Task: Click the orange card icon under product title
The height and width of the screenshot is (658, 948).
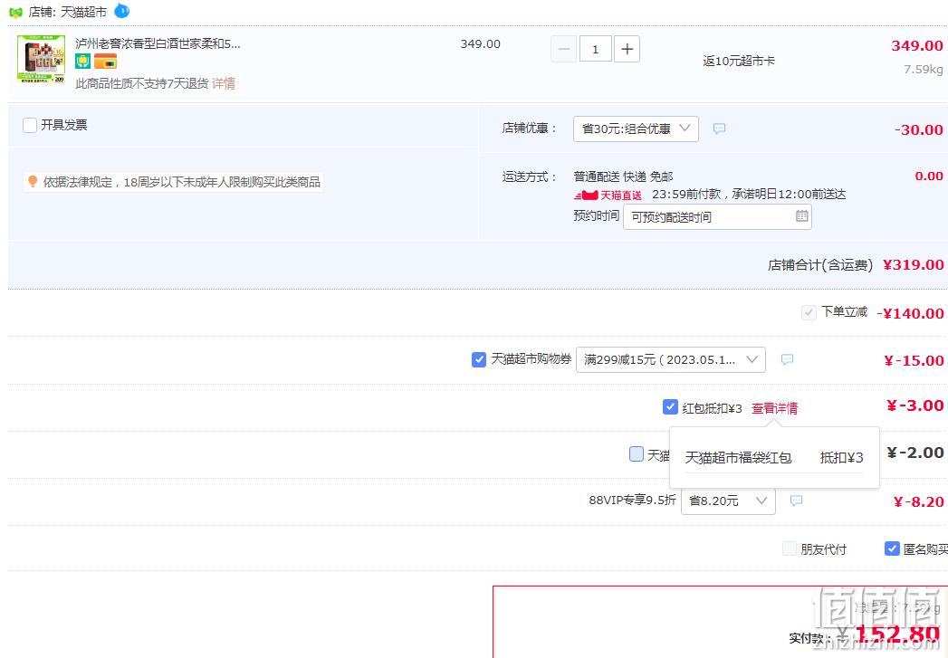Action: tap(105, 61)
